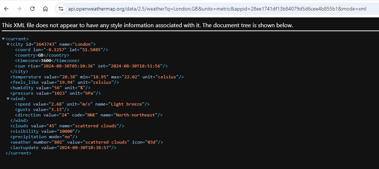The height and width of the screenshot is (169, 379).
Task: Click the "North-northeast" direction name
Action: pos(136,115)
